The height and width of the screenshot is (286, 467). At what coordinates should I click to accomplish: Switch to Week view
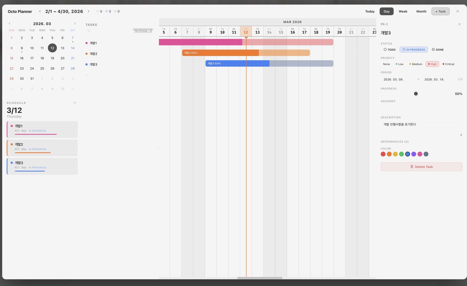pos(403,11)
